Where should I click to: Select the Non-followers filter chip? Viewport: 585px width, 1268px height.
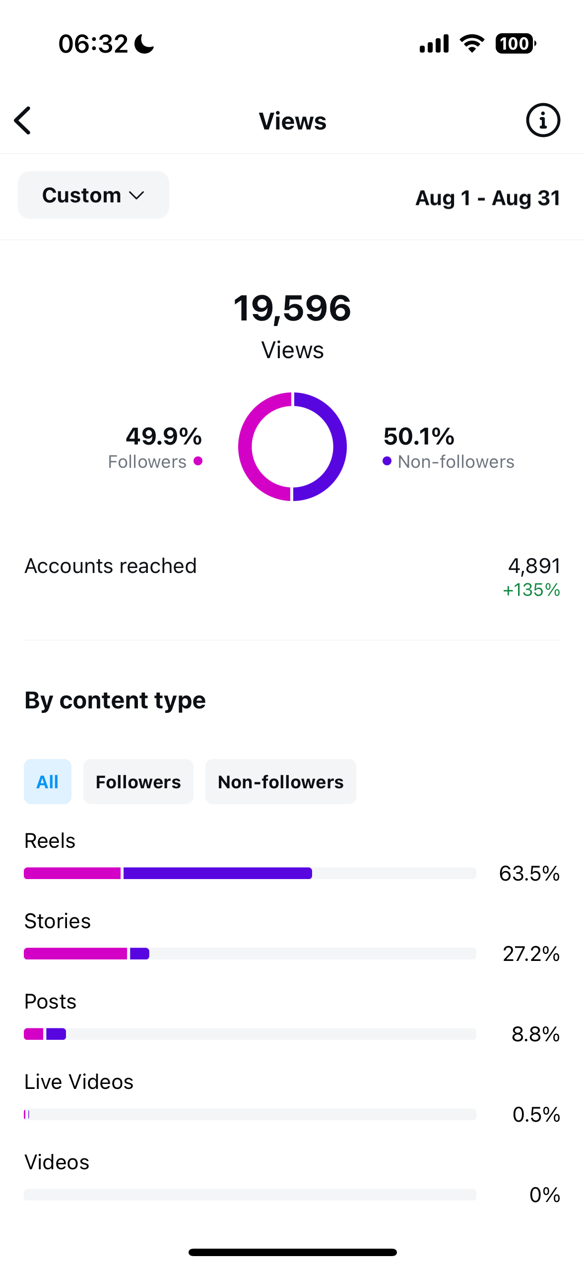coord(281,782)
